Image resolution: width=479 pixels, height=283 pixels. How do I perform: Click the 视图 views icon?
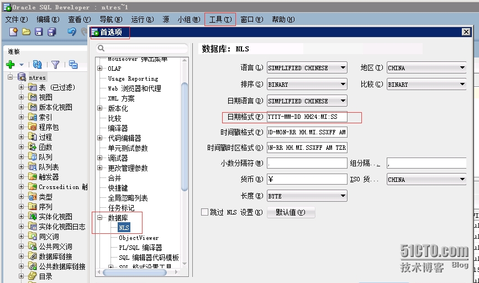click(x=33, y=97)
